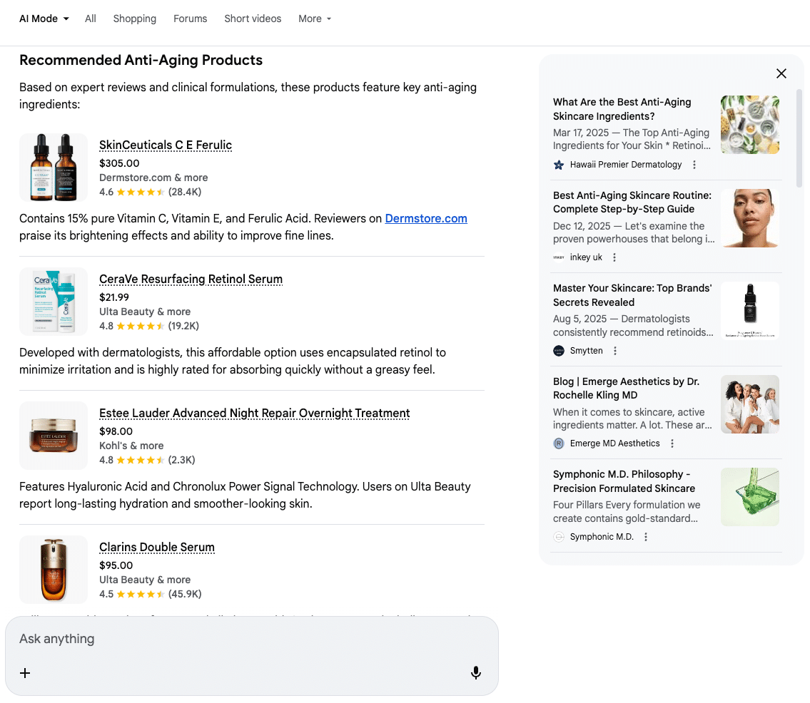Viewport: 810px width, 703px height.
Task: Click Ulta Beauty & more under CeraVe
Action: tap(145, 312)
